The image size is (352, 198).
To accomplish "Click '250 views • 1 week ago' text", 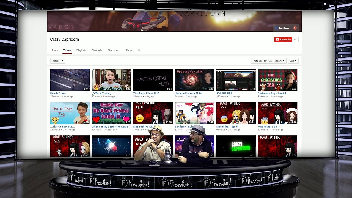I will coord(228,97).
